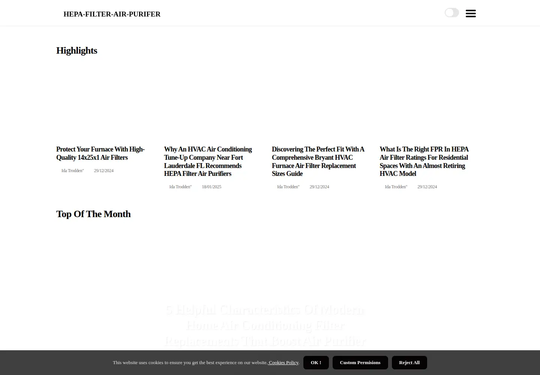The image size is (540, 375).
Task: Open the Cookies Policy link
Action: (x=283, y=363)
